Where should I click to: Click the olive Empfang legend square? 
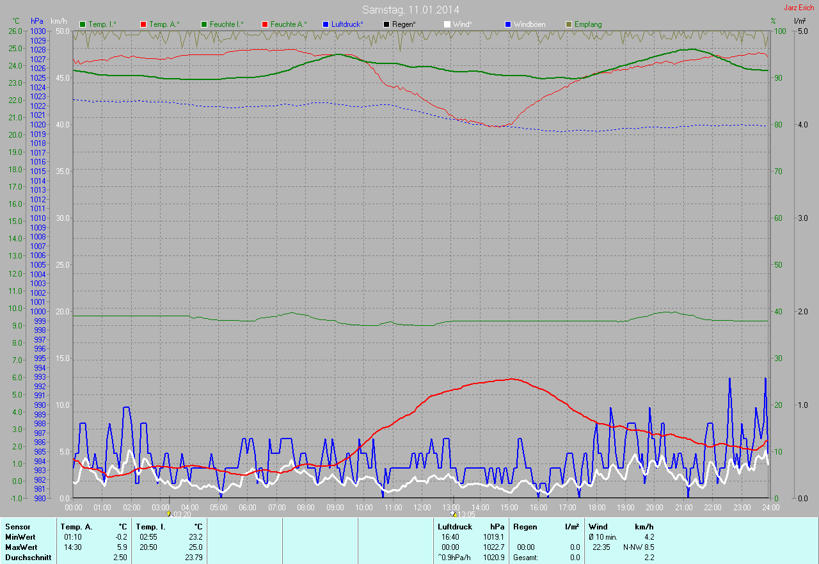[x=569, y=24]
